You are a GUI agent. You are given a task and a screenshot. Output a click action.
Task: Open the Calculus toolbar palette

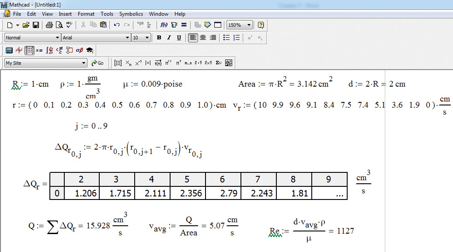tap(50, 50)
